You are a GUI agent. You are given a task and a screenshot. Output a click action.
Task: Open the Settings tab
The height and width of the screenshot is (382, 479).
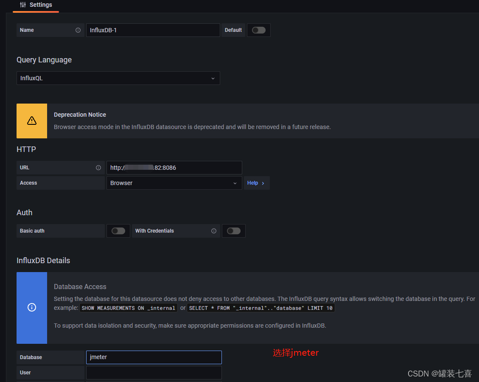tap(36, 5)
